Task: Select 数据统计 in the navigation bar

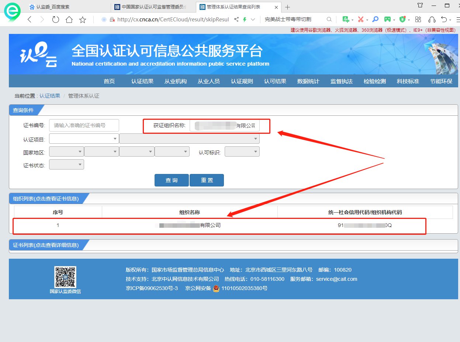Action: [308, 81]
